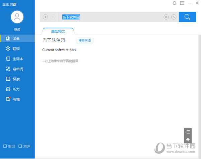Screen dimensions: 201x159
Task: Go forward with the right arrow button
Action: (53, 17)
